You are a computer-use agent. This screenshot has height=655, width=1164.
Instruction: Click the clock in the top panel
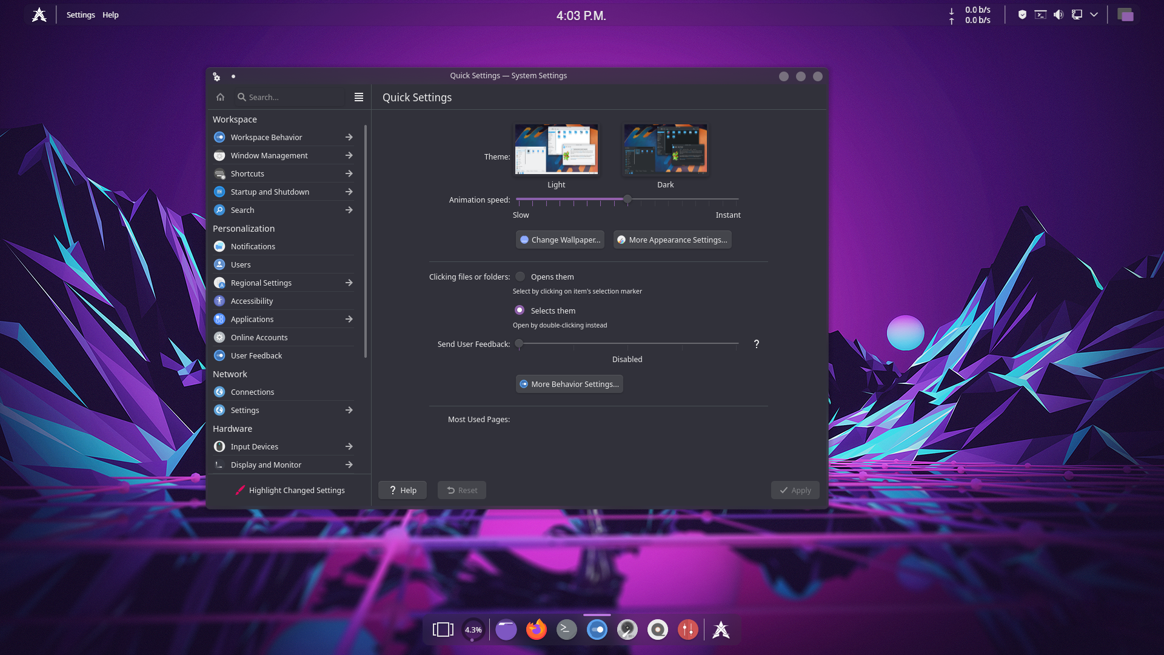581,15
